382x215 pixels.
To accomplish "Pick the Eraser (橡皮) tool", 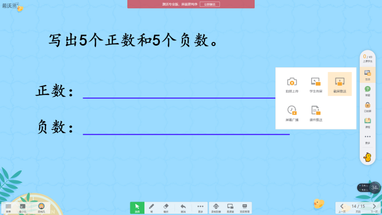I will pyautogui.click(x=166, y=208).
